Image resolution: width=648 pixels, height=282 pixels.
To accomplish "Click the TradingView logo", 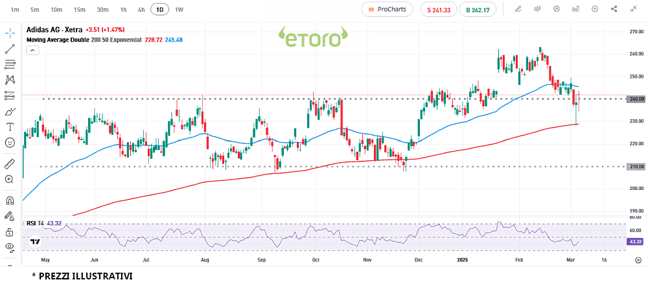I will 36,242.
